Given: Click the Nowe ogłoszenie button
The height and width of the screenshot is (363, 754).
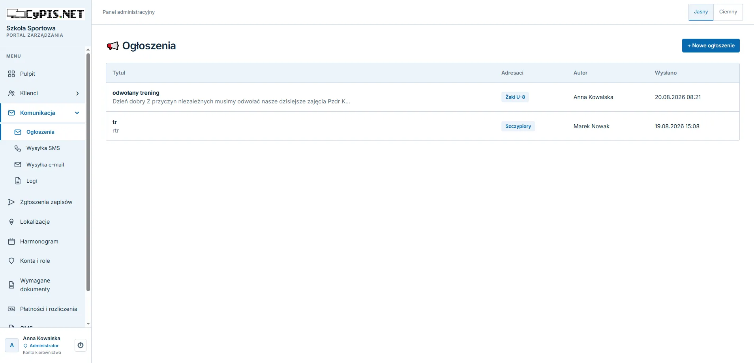Looking at the screenshot, I should tap(711, 45).
